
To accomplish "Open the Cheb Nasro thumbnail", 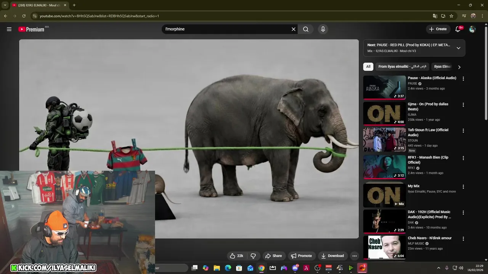I will coord(384,247).
